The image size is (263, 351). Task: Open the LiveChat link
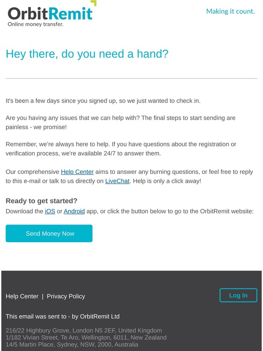[x=117, y=181]
